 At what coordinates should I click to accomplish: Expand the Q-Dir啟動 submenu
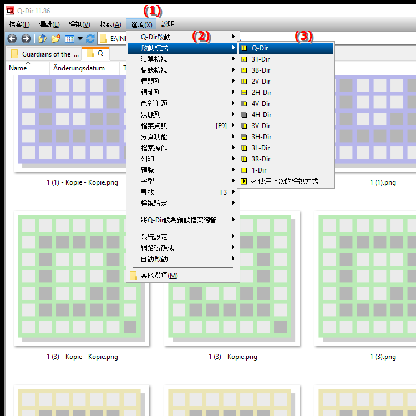[183, 37]
